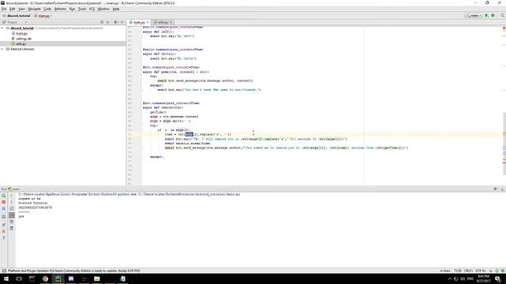The height and width of the screenshot is (284, 506).
Task: Click the Print console output icon
Action: pyautogui.click(x=12, y=222)
